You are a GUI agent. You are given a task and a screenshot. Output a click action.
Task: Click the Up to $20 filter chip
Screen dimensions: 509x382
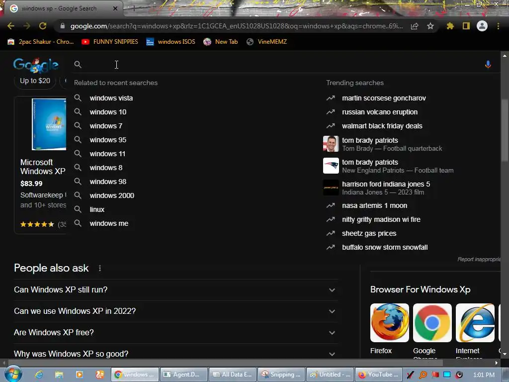click(35, 81)
